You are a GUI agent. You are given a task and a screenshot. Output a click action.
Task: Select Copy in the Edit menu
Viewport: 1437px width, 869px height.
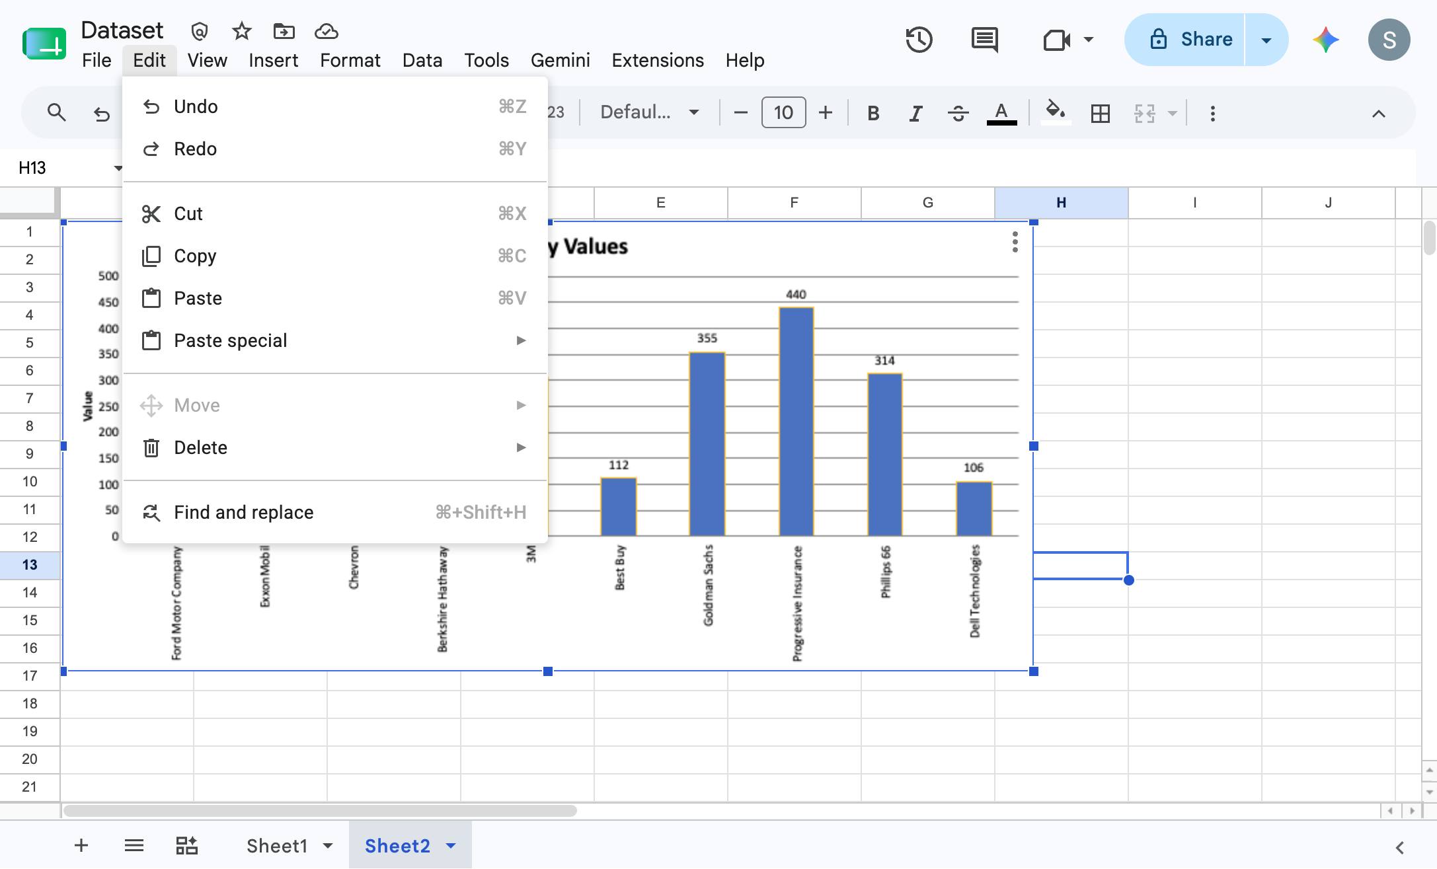pos(335,256)
